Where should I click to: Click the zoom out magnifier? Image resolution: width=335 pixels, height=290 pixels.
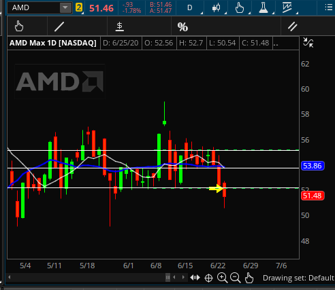[235, 278]
